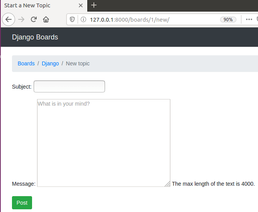258x212 pixels.
Task: Go back using the browser back arrow
Action: (8, 19)
